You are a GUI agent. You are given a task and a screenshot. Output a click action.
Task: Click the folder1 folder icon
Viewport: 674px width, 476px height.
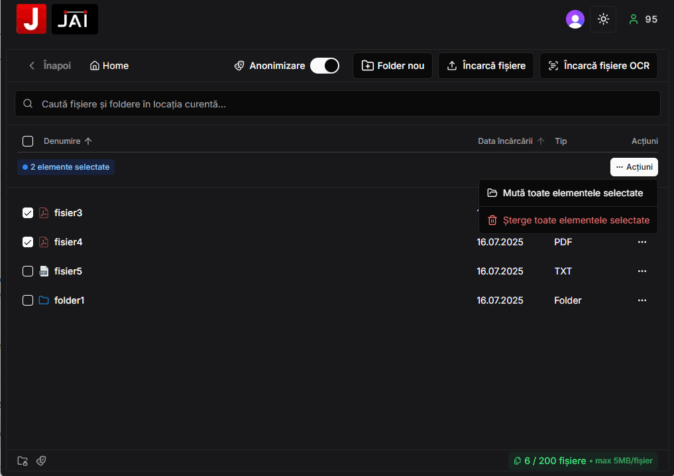(44, 300)
